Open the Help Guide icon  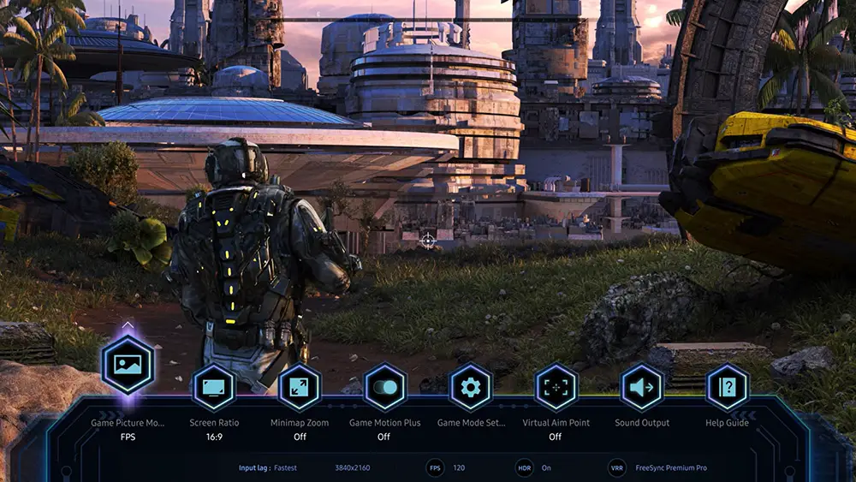pyautogui.click(x=727, y=387)
